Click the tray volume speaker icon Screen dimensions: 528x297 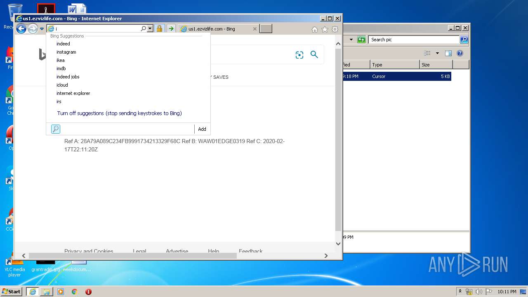click(478, 292)
